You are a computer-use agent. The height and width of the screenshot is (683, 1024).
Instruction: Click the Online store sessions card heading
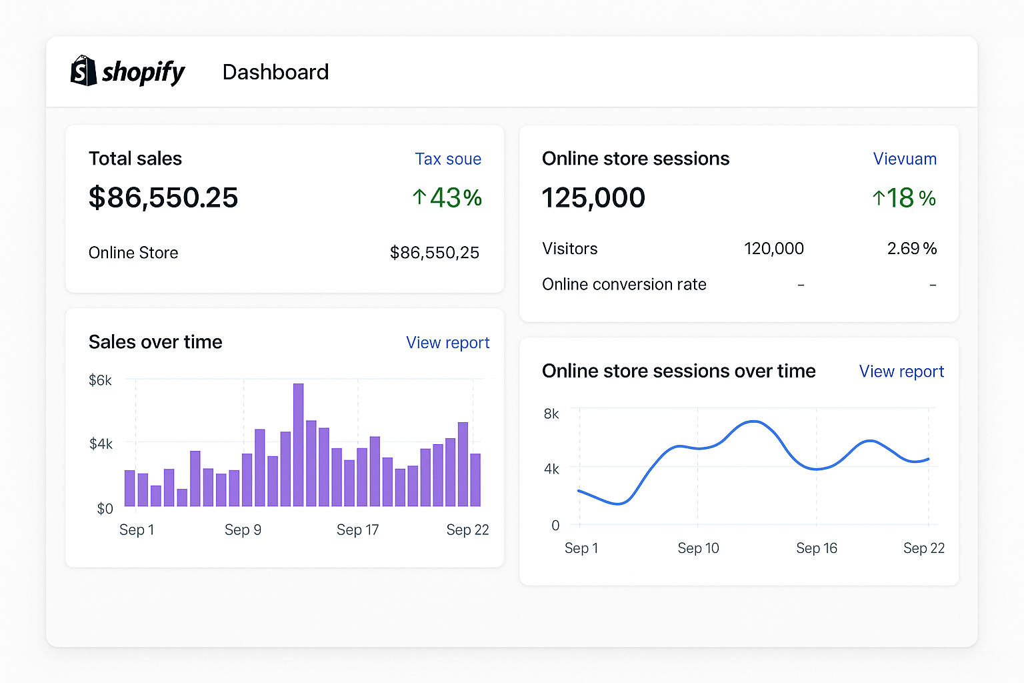pyautogui.click(x=635, y=159)
